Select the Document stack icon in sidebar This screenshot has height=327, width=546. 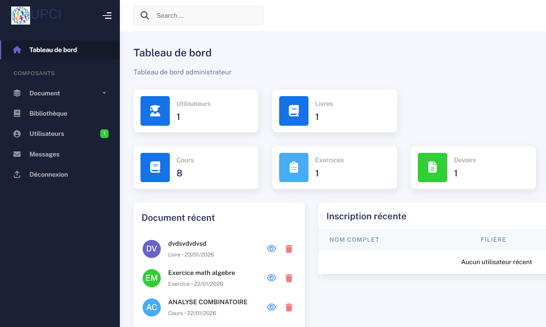(x=17, y=93)
